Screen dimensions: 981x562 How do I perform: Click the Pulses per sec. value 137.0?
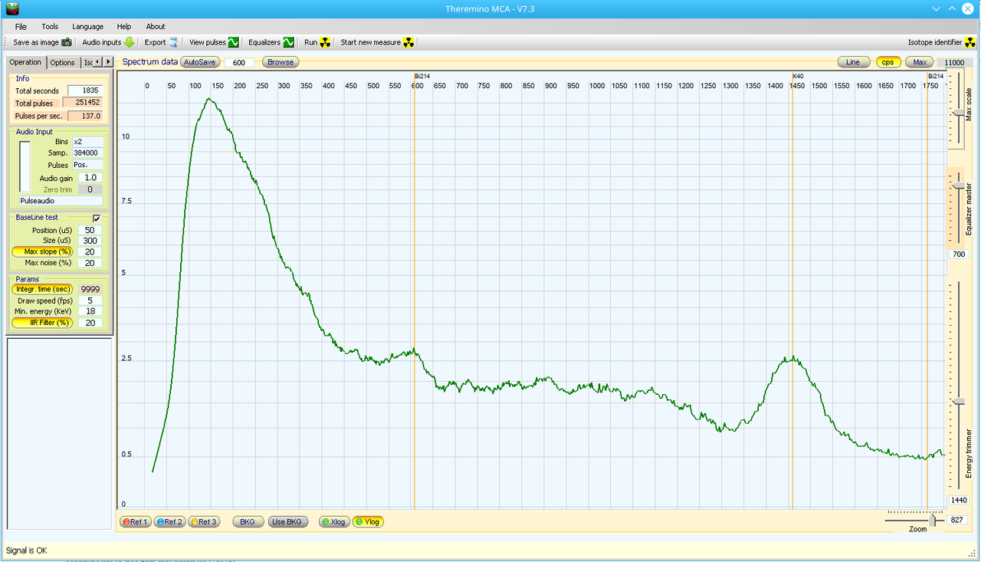(x=85, y=116)
